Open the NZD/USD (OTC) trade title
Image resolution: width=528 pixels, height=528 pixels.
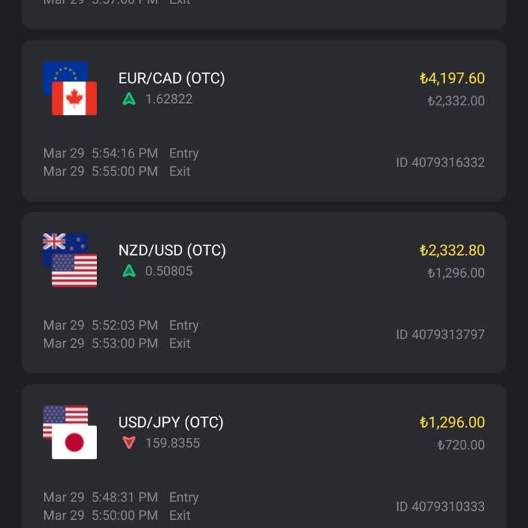tap(172, 250)
